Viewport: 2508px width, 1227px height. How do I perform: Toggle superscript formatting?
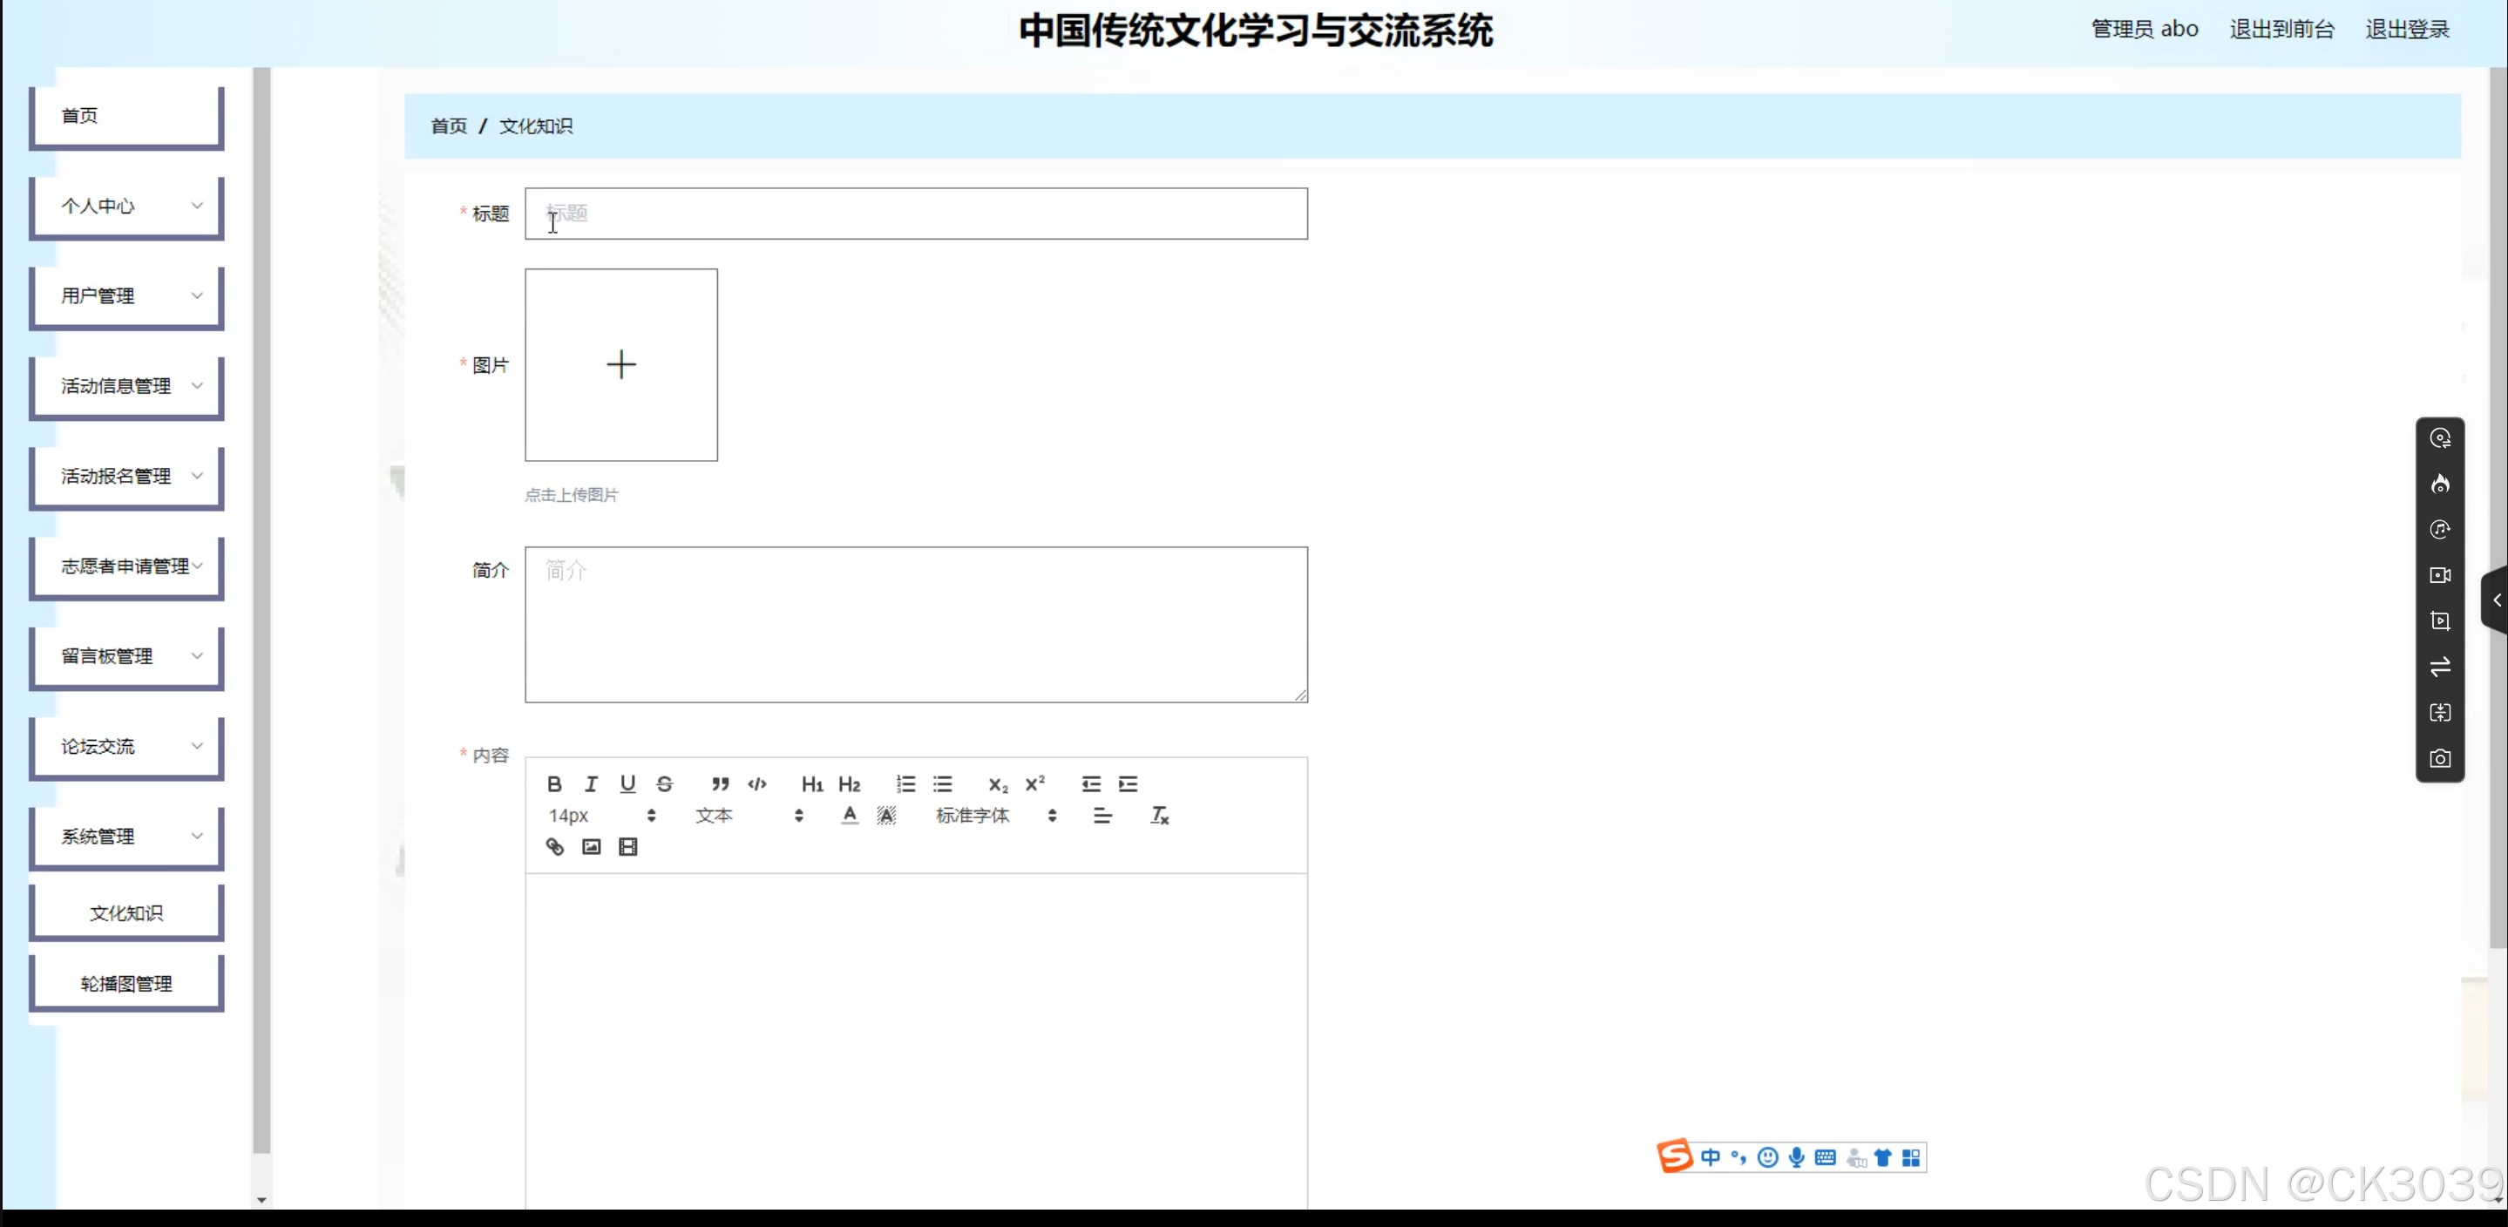1035,784
